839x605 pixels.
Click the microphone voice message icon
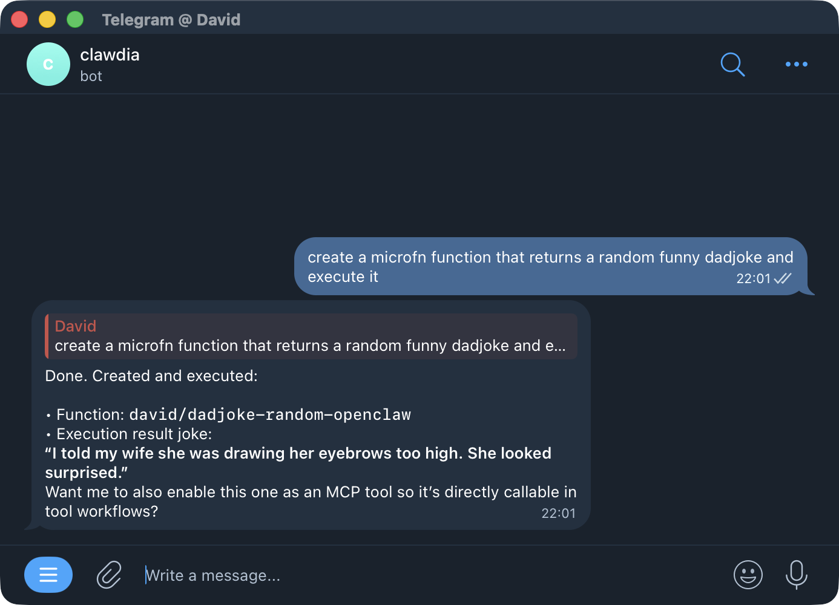(x=797, y=575)
